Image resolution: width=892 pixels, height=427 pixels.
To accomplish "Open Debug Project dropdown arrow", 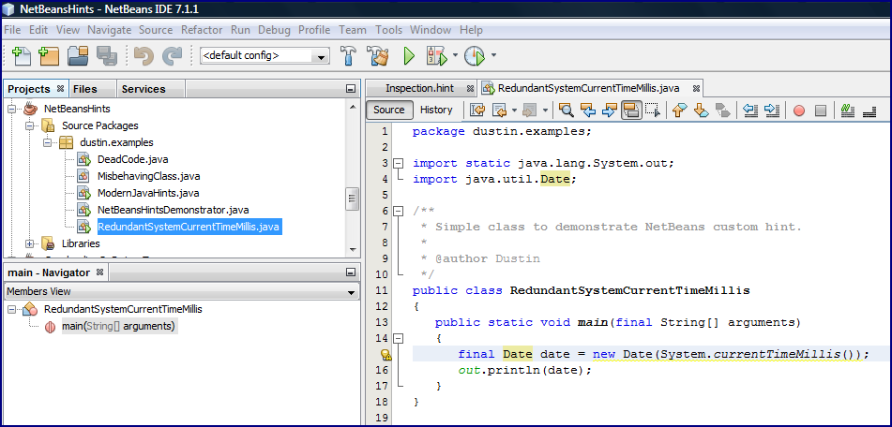I will coord(456,55).
